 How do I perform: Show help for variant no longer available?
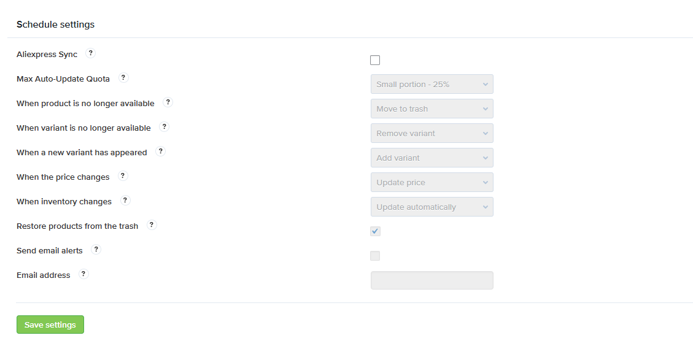pyautogui.click(x=164, y=127)
